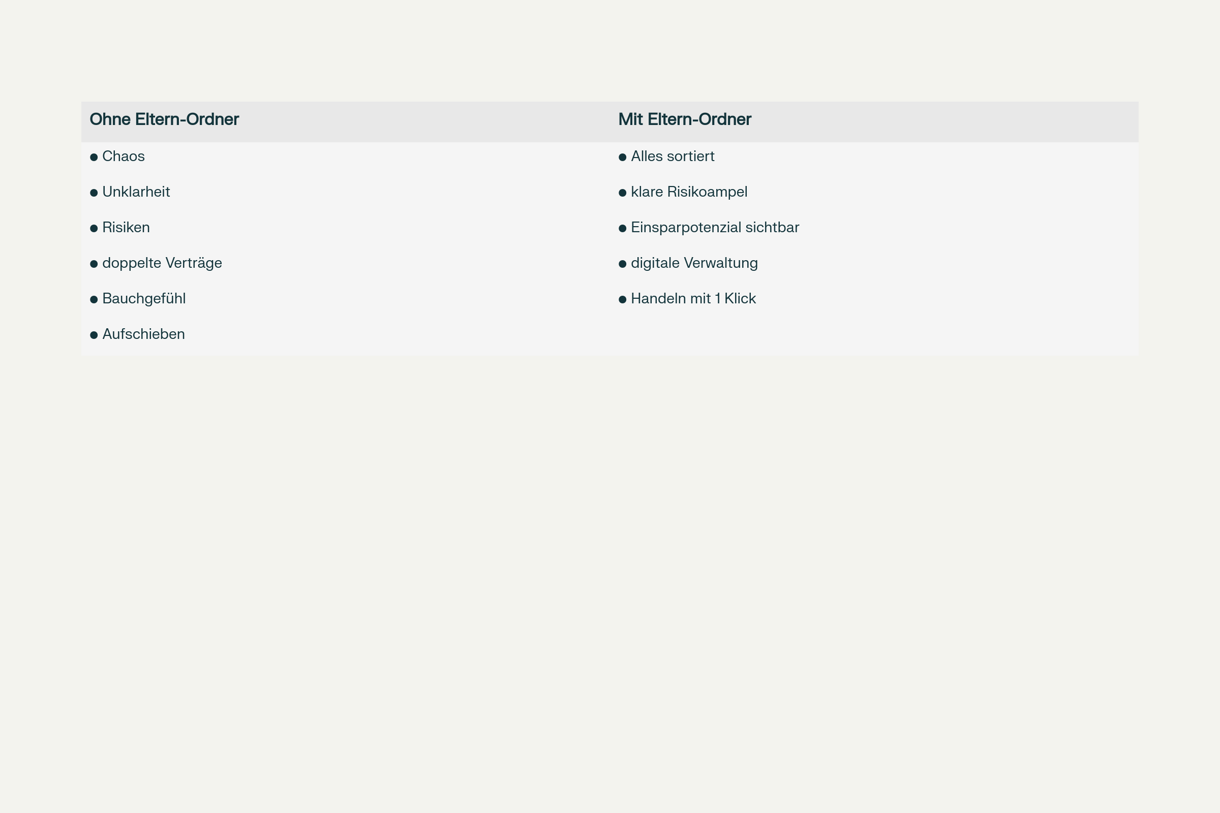This screenshot has width=1220, height=813.
Task: Click the 'doppelte Verträge' entry
Action: 162,263
